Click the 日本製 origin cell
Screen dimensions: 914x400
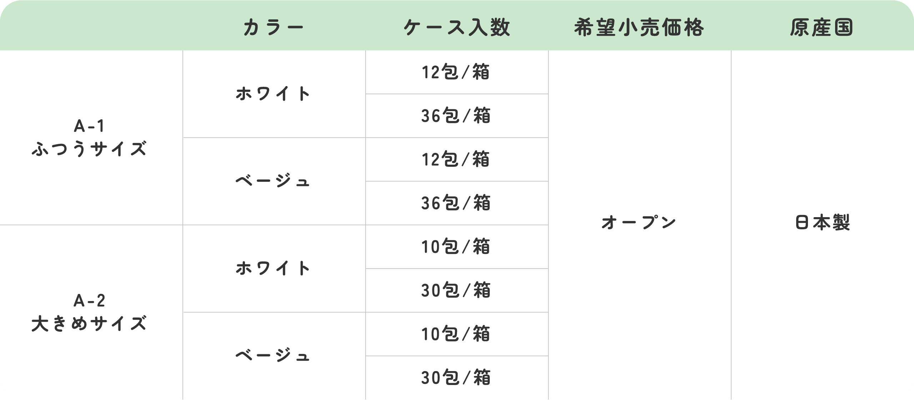pos(823,223)
